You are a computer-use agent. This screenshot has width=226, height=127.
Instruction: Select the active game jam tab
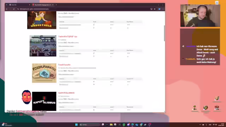(x=43, y=5)
